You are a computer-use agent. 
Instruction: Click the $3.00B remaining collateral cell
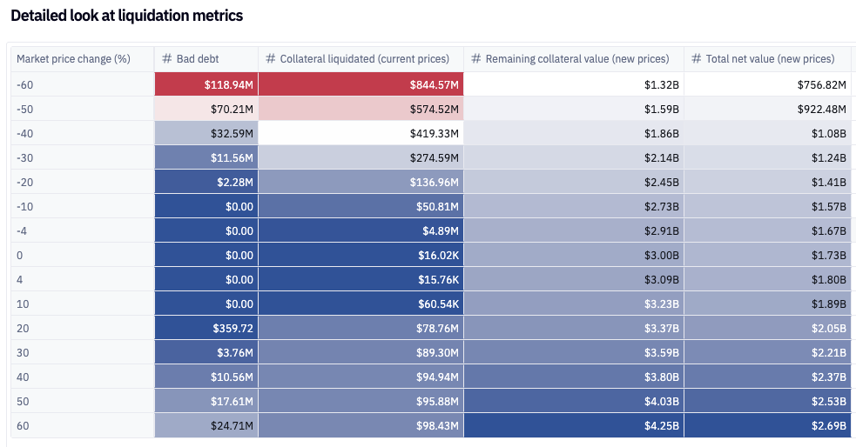click(x=573, y=255)
